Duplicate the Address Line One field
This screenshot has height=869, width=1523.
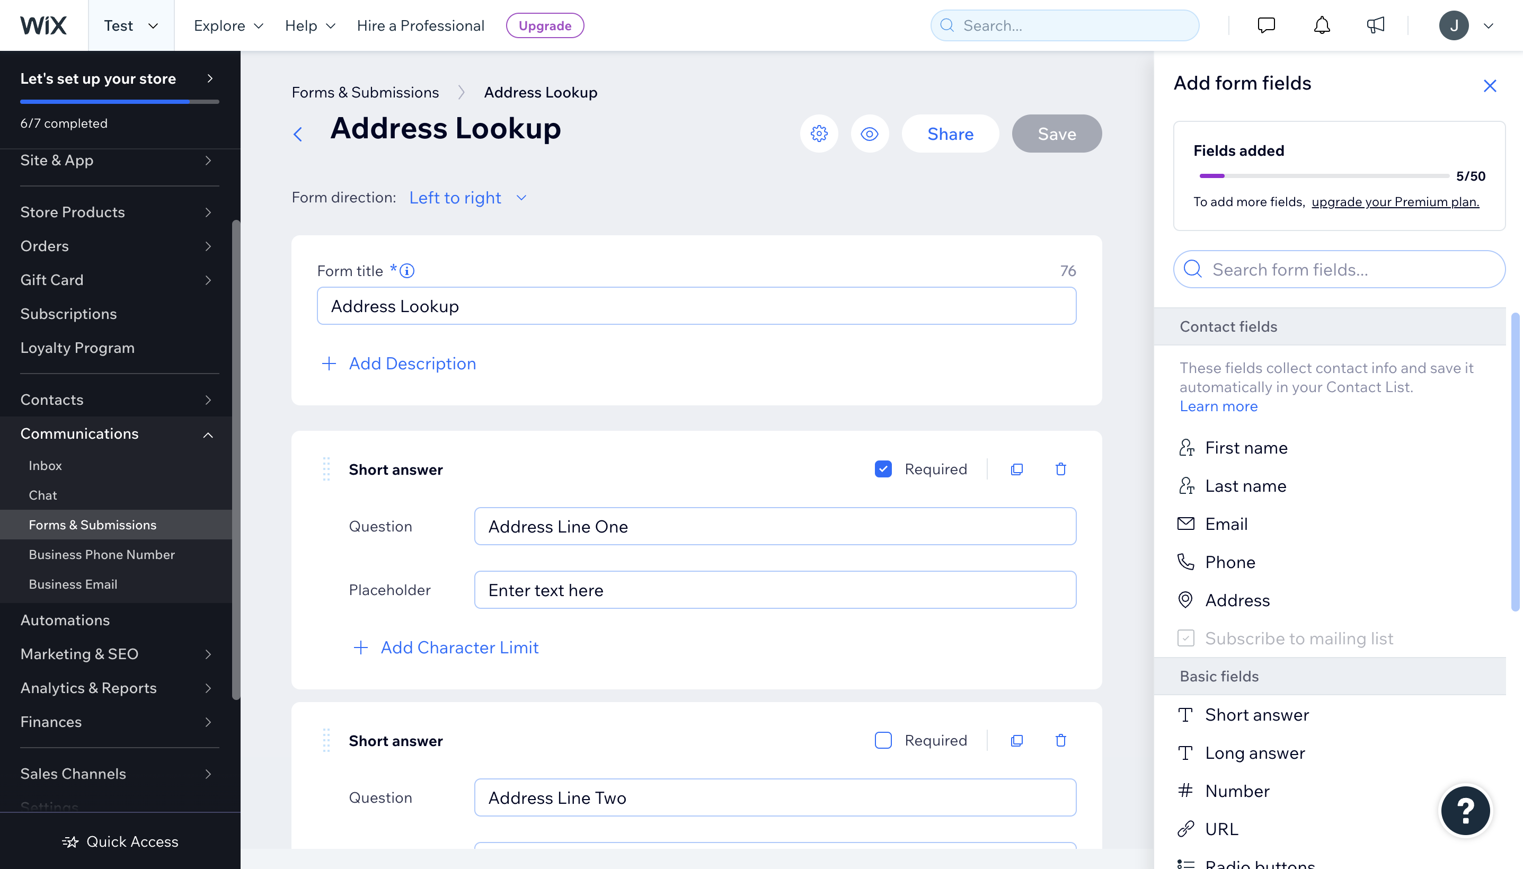click(x=1016, y=469)
